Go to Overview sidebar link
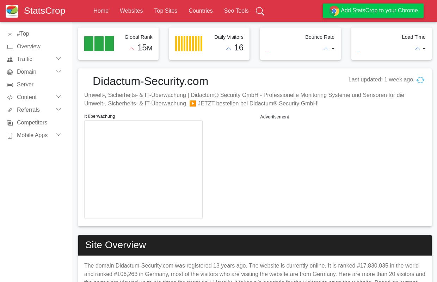437x282 pixels. pos(29,47)
